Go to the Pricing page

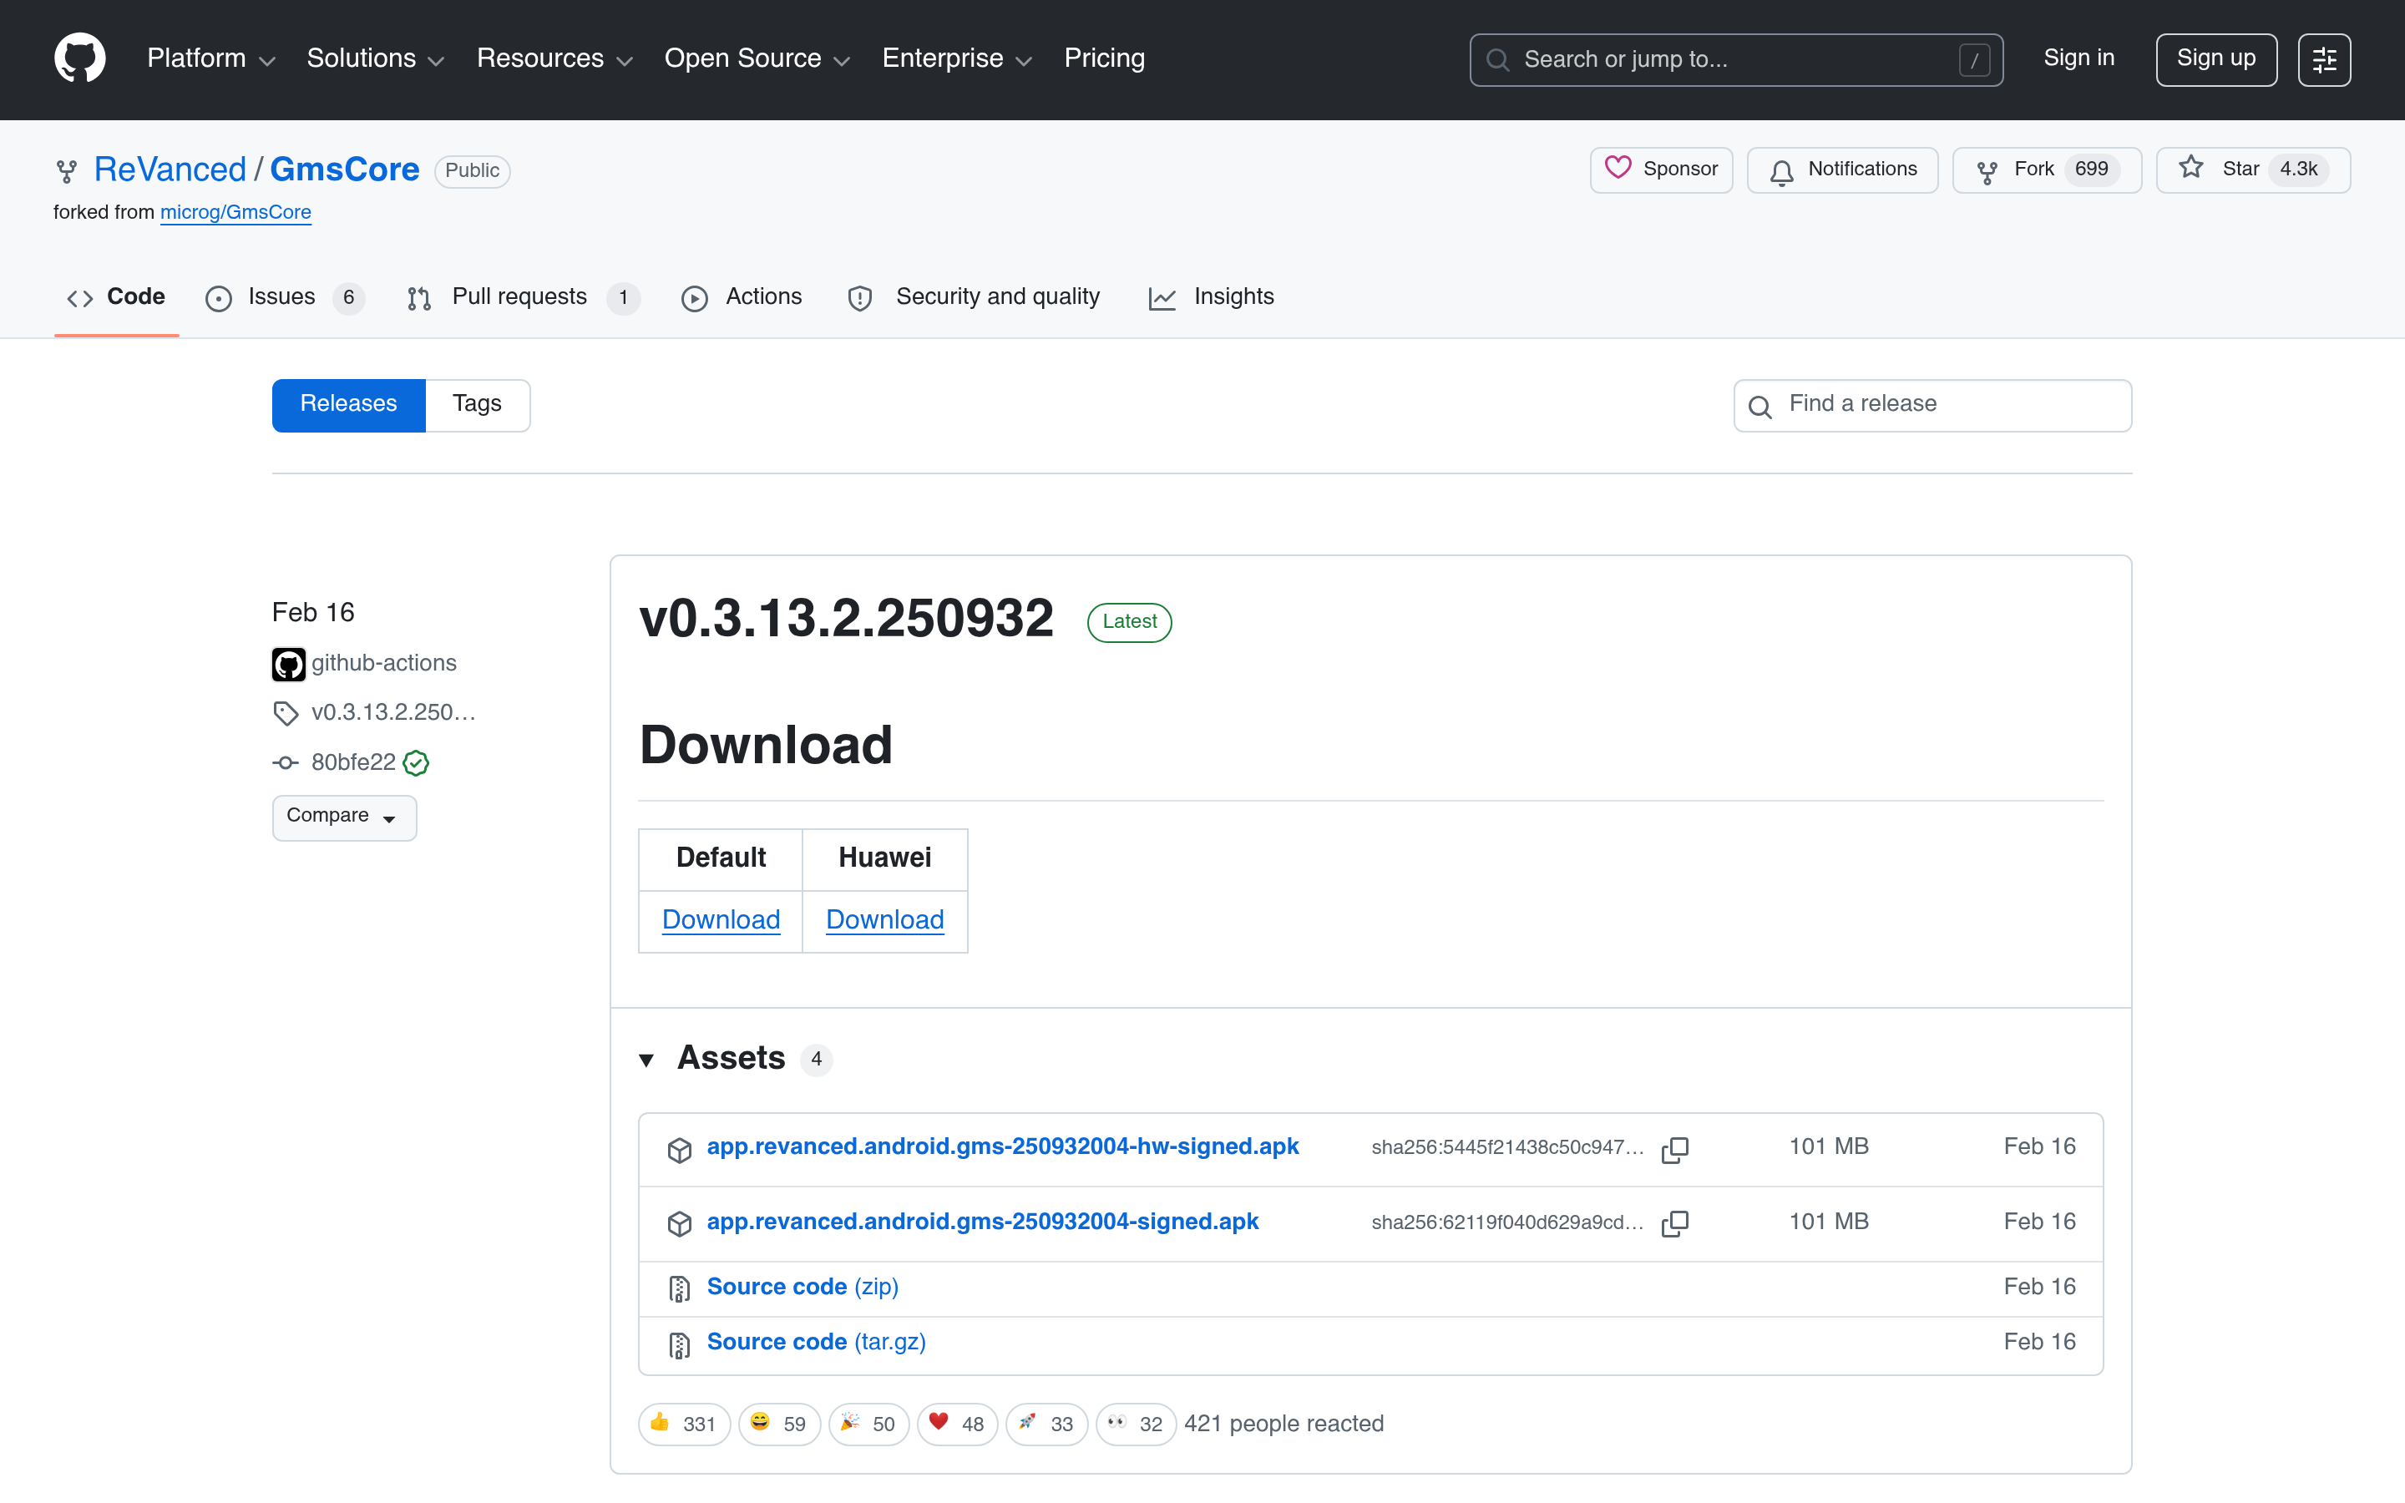[1104, 58]
